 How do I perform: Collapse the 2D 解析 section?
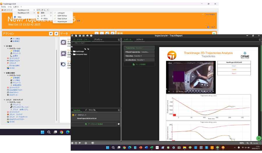pos(4,46)
